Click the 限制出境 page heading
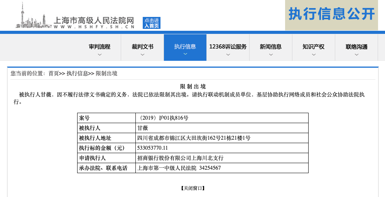 click(x=193, y=87)
